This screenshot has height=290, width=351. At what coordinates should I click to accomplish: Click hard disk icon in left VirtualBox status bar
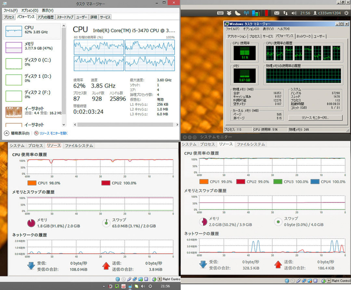click(x=118, y=279)
